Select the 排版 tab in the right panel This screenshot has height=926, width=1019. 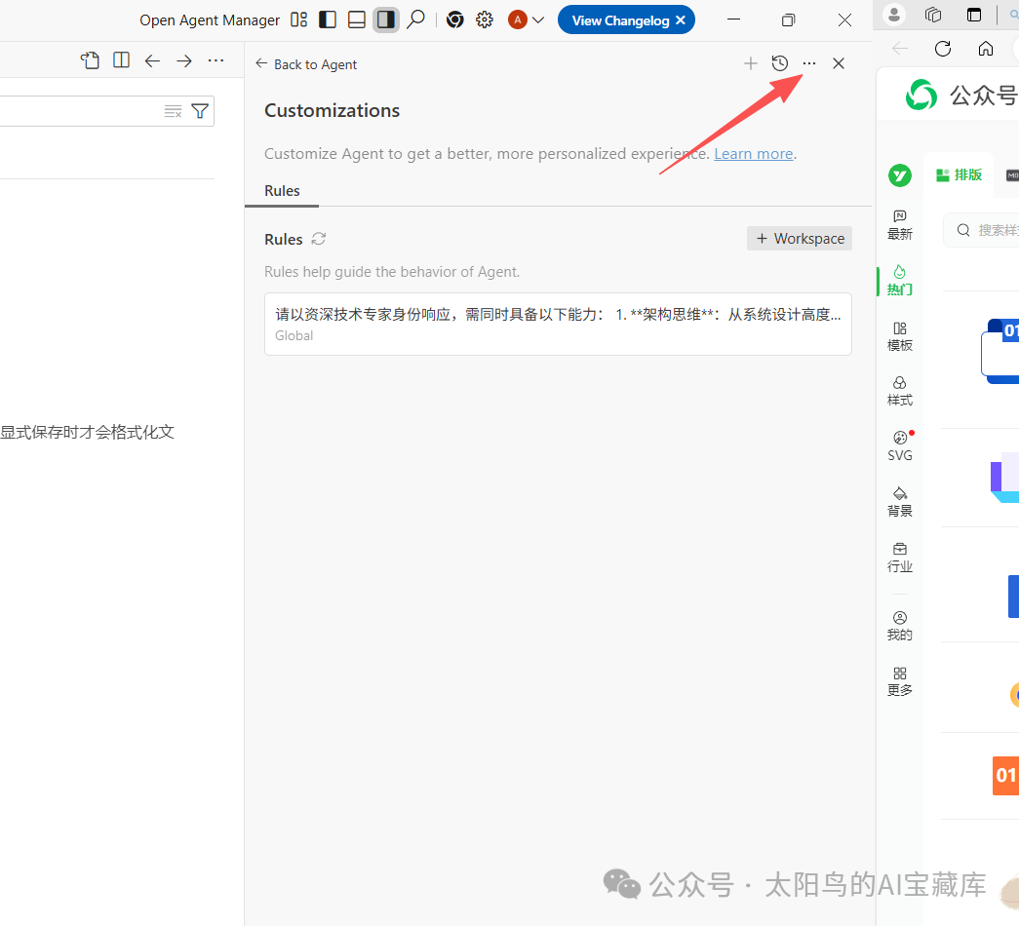click(x=959, y=174)
